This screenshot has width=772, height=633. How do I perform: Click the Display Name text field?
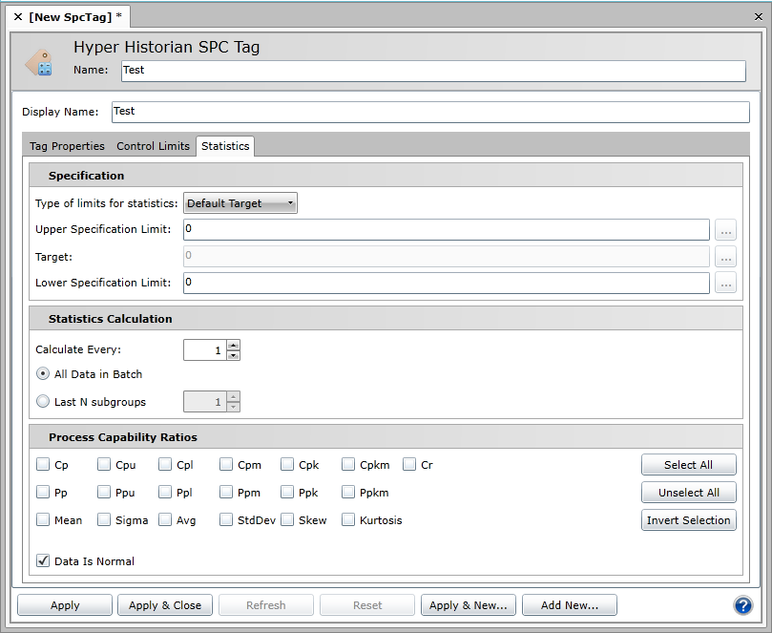tap(429, 112)
